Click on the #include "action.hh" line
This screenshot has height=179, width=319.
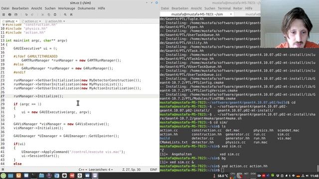click(25, 32)
